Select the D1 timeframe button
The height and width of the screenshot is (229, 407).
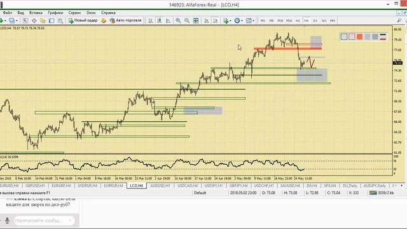click(x=315, y=20)
